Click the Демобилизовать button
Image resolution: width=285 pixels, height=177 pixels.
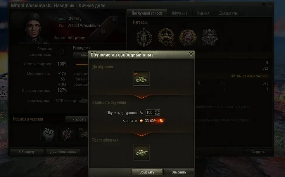pos(63,152)
